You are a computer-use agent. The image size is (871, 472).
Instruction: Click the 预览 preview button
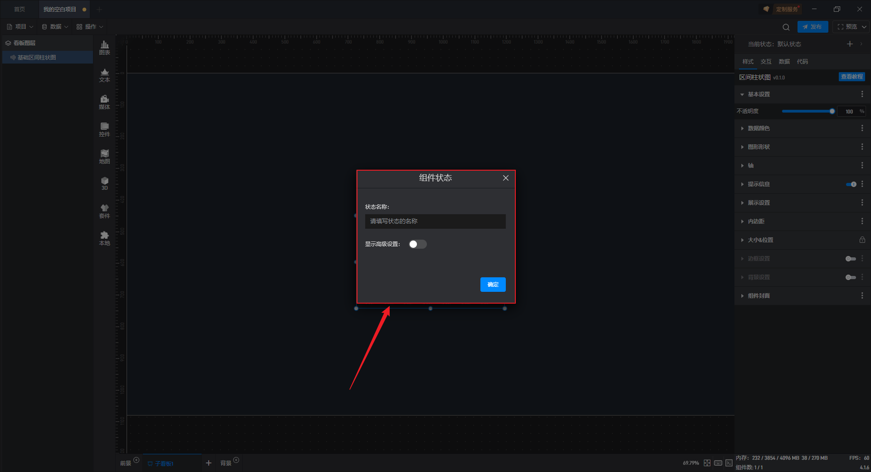(847, 27)
